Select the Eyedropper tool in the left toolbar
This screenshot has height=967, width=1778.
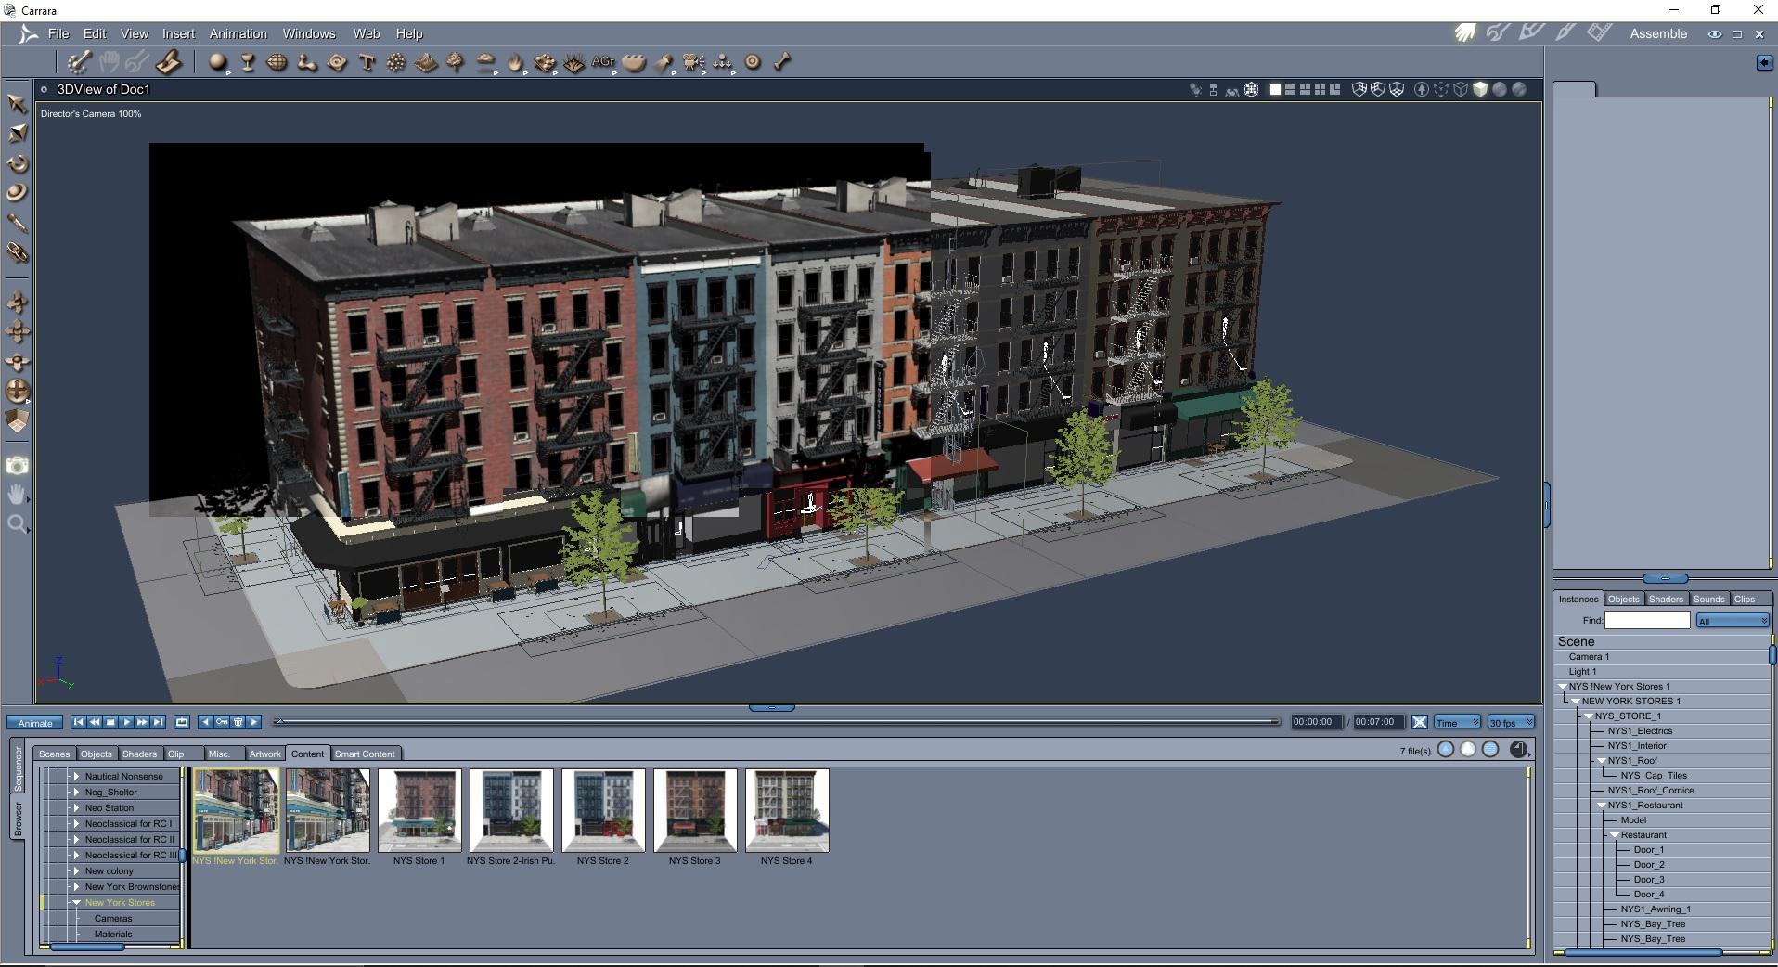tap(17, 223)
